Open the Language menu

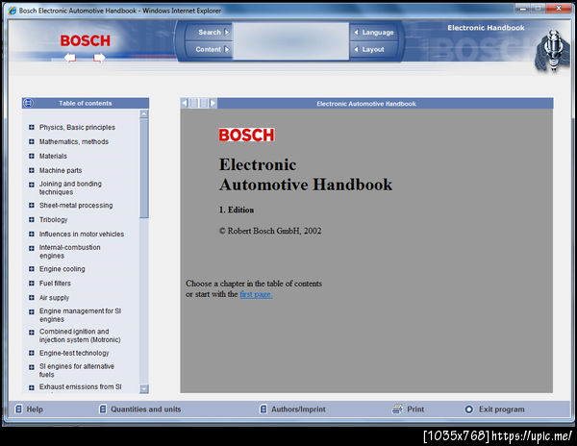(x=374, y=32)
